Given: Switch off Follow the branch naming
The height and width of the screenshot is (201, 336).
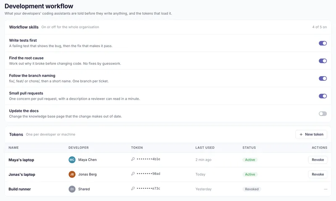Looking at the screenshot, I should coord(323,79).
